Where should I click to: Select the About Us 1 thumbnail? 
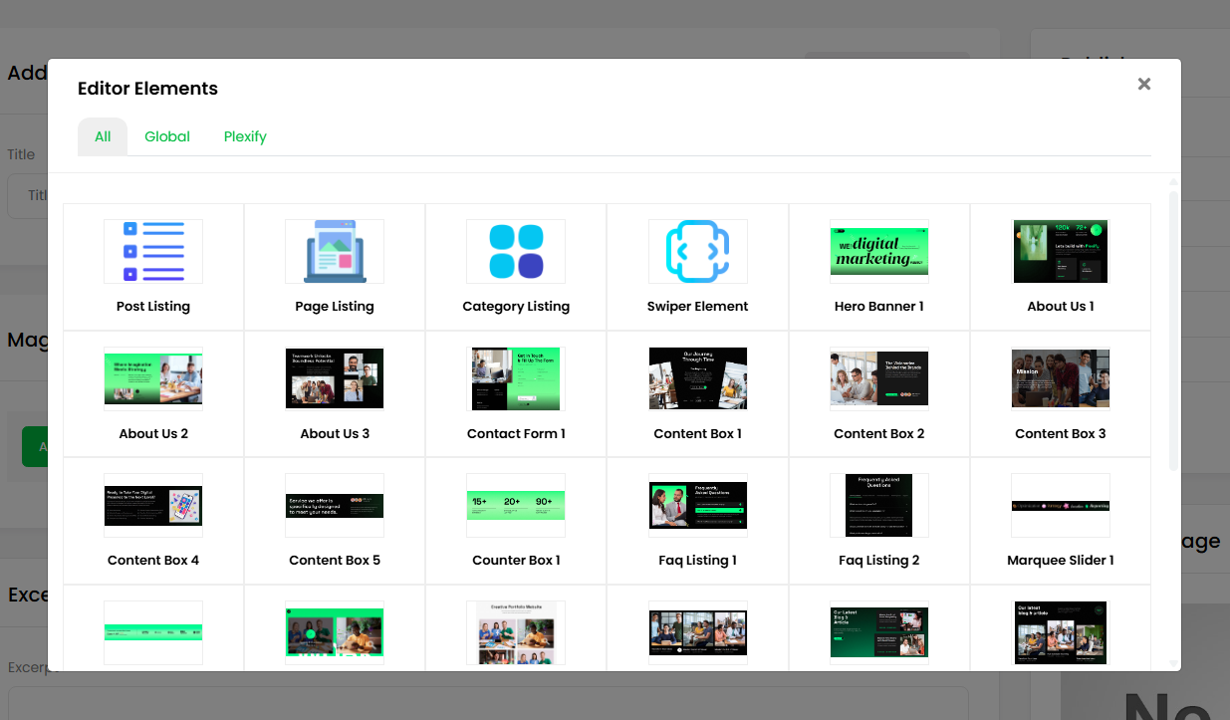pyautogui.click(x=1060, y=252)
